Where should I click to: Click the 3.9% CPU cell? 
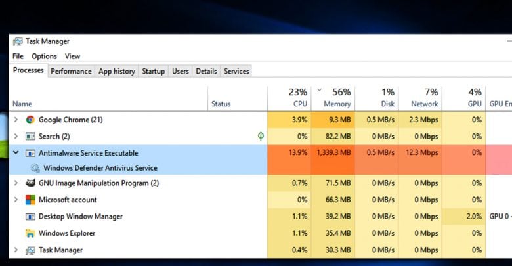coord(289,120)
